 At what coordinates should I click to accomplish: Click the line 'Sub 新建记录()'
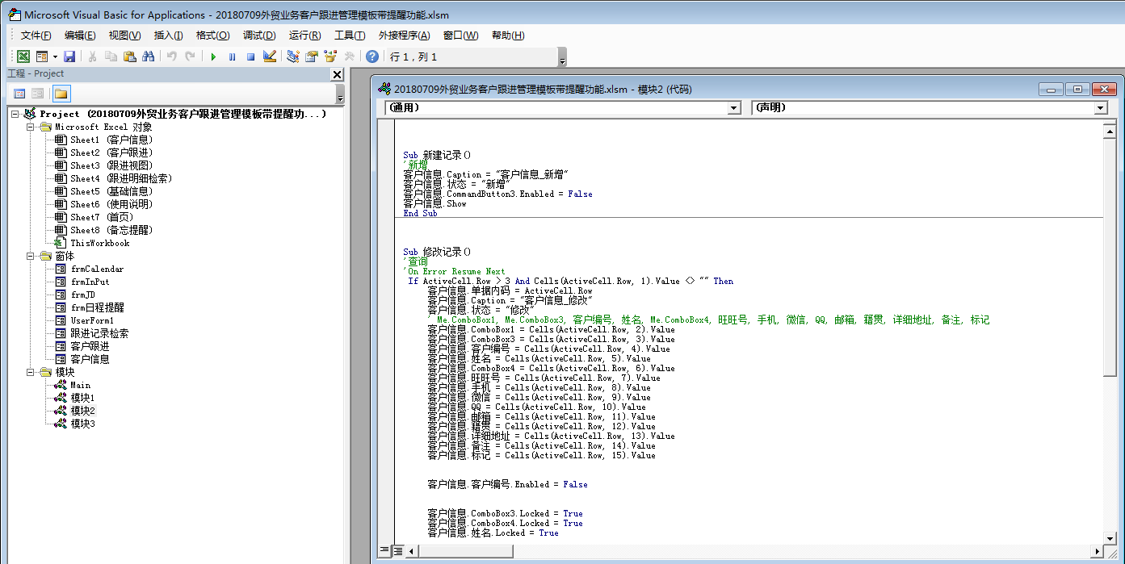(x=437, y=155)
